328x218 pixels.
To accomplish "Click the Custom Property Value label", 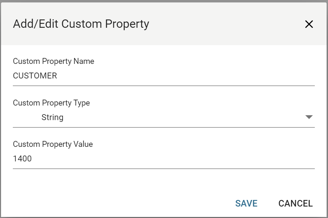I will point(53,144).
